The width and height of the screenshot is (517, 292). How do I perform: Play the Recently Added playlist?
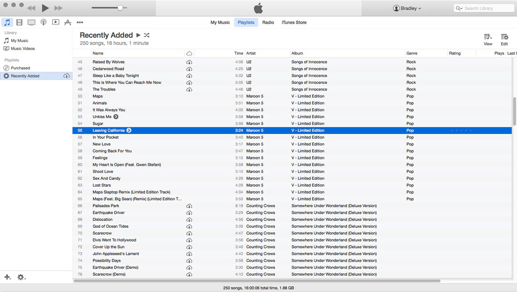point(139,35)
